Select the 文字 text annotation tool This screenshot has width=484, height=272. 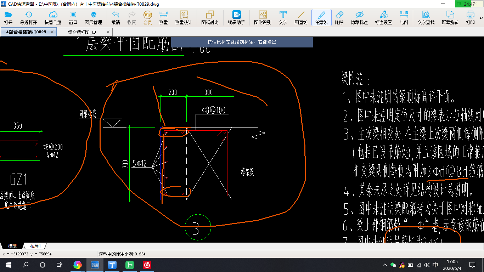[283, 17]
